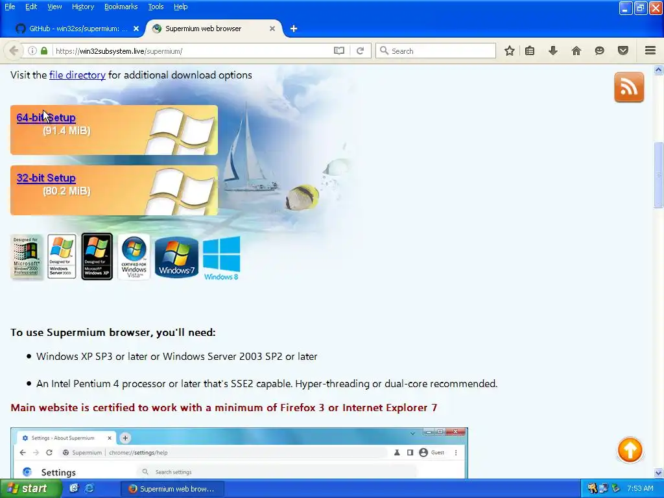
Task: Focus the URL address bar field
Action: tap(193, 51)
